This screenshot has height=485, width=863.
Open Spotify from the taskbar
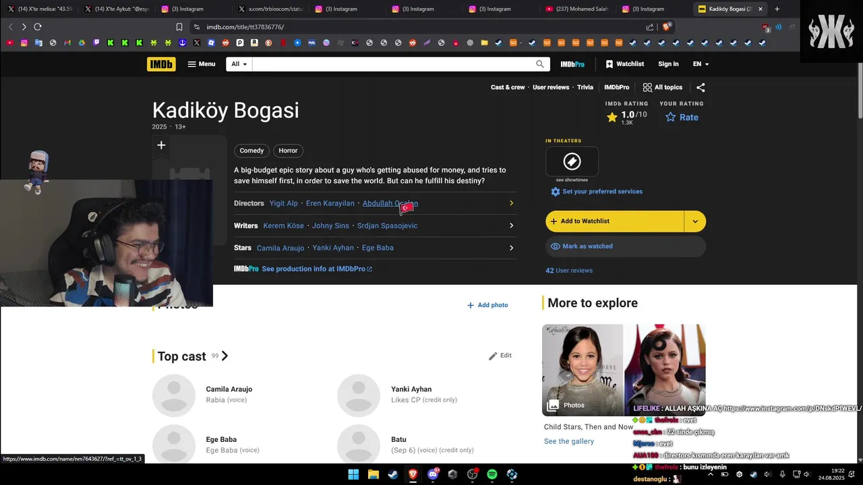click(x=492, y=474)
